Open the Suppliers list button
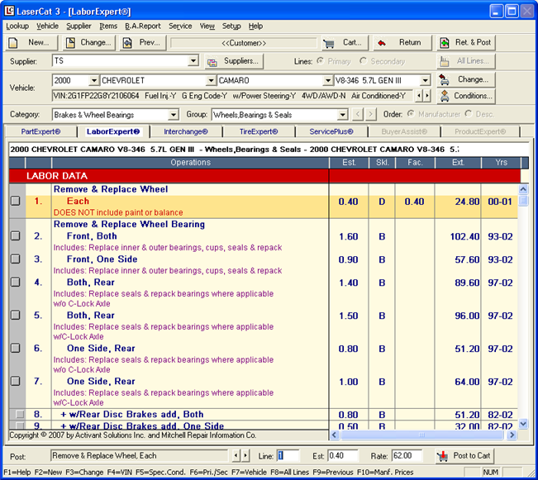Screen dimensions: 538x480 (234, 61)
